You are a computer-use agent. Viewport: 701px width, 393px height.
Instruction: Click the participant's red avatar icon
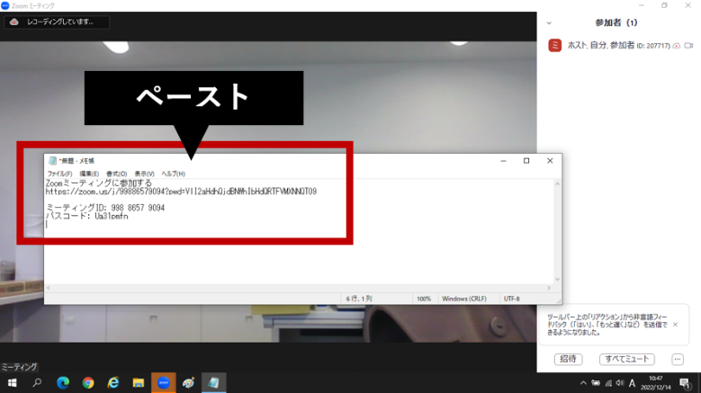pyautogui.click(x=555, y=45)
